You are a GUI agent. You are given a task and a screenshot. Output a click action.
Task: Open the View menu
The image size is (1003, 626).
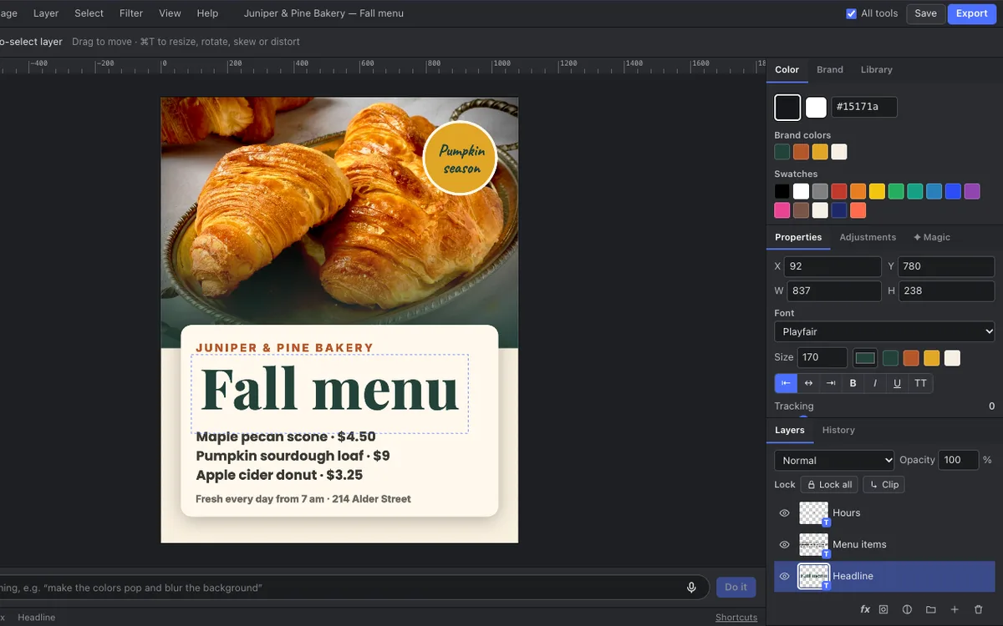170,13
